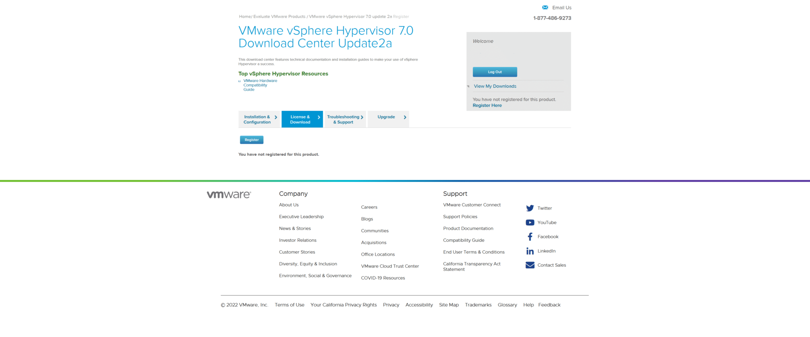Click the Twitter text link
Screen dimensions: 810x337
coord(545,209)
